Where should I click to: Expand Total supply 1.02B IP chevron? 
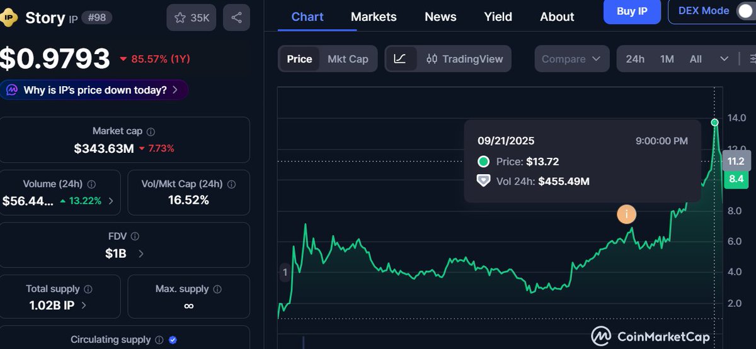(x=84, y=306)
